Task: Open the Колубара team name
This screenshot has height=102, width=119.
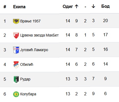Action: pos(28,94)
